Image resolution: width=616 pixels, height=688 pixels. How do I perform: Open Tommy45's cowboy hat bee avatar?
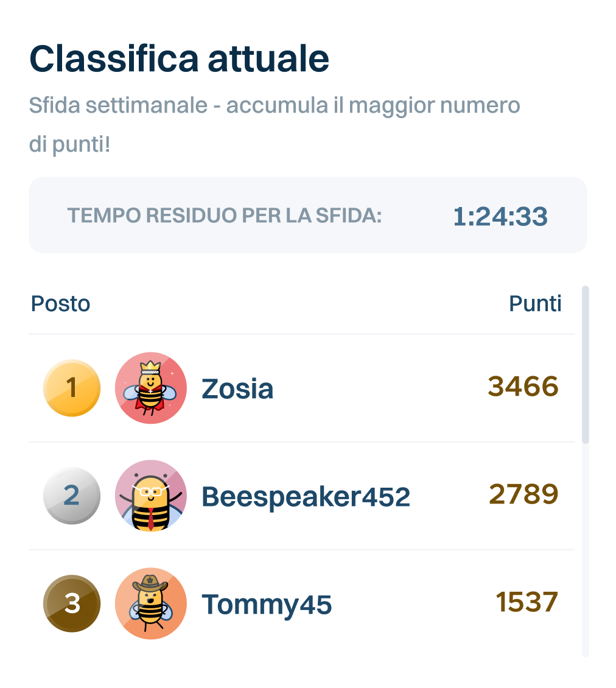point(150,603)
